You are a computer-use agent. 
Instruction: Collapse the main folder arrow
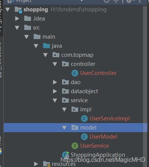click(x=26, y=37)
